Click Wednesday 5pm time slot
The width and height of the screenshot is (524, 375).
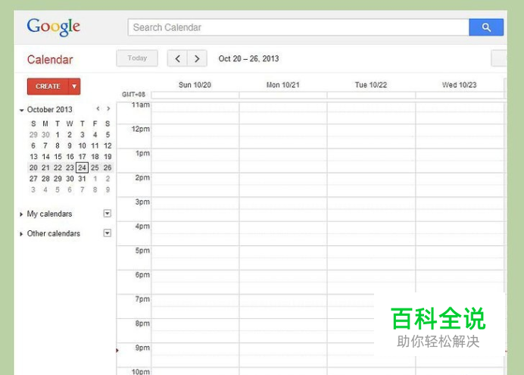(x=460, y=258)
